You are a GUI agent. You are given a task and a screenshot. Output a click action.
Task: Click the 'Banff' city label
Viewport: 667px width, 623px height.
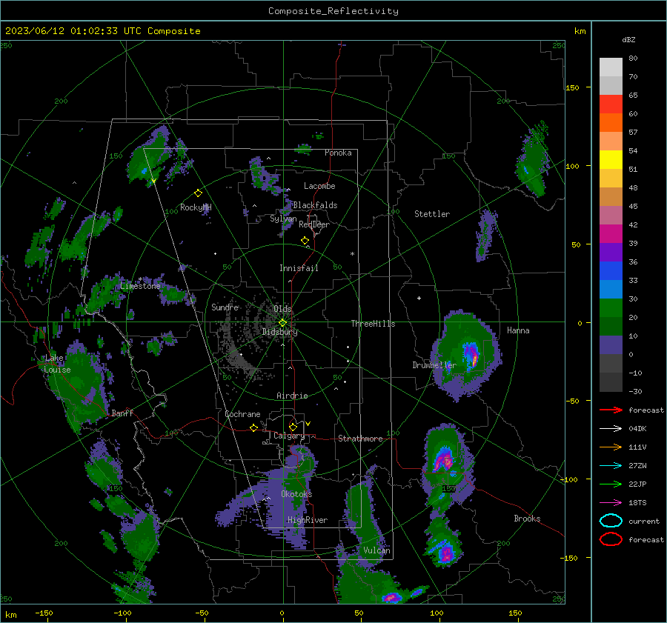click(122, 413)
